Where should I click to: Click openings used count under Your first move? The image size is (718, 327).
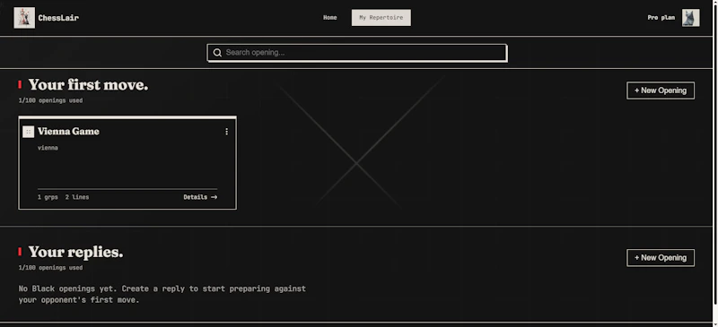tap(50, 100)
